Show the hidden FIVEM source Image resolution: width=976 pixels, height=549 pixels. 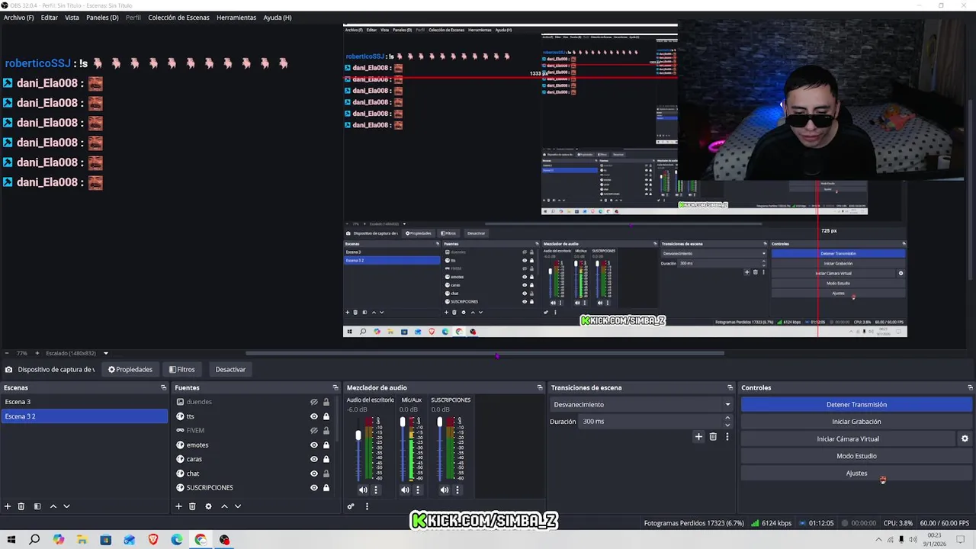pos(313,430)
